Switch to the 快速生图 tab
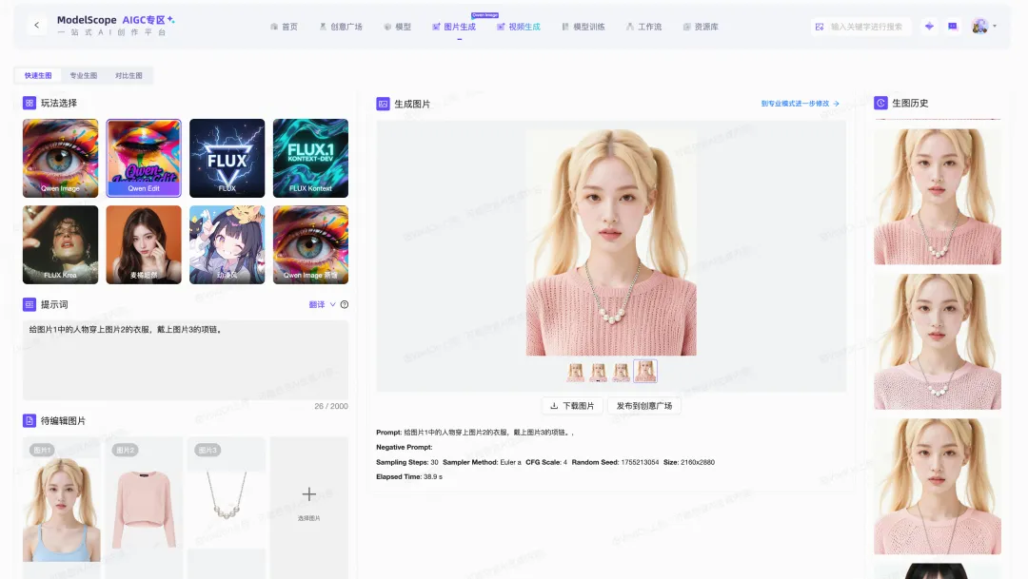Screen dimensions: 1028x579 tap(38, 75)
